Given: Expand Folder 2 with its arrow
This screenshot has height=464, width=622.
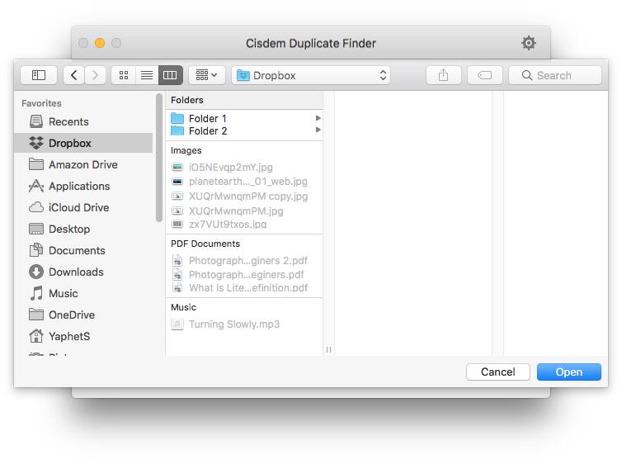Looking at the screenshot, I should [x=318, y=130].
